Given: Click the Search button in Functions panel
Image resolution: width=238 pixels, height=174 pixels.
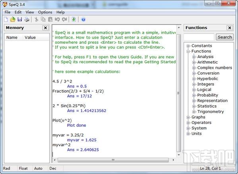Looking at the screenshot, I should click(224, 37).
